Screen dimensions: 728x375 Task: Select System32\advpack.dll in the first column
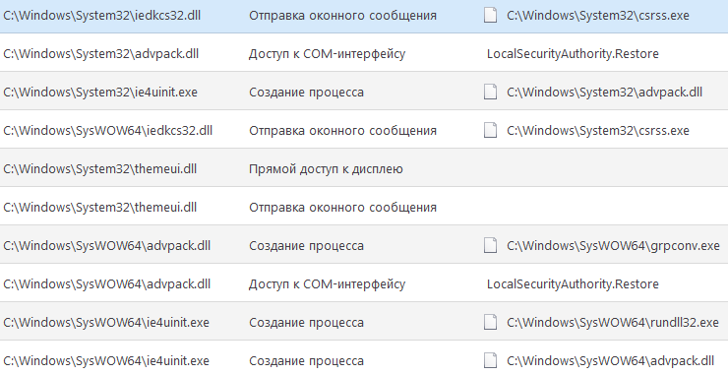point(100,54)
